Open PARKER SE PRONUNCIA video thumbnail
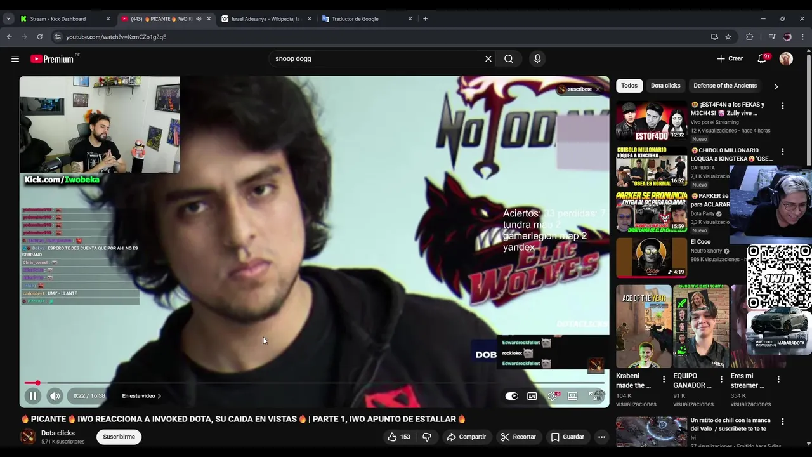Viewport: 812px width, 457px height. pos(652,212)
